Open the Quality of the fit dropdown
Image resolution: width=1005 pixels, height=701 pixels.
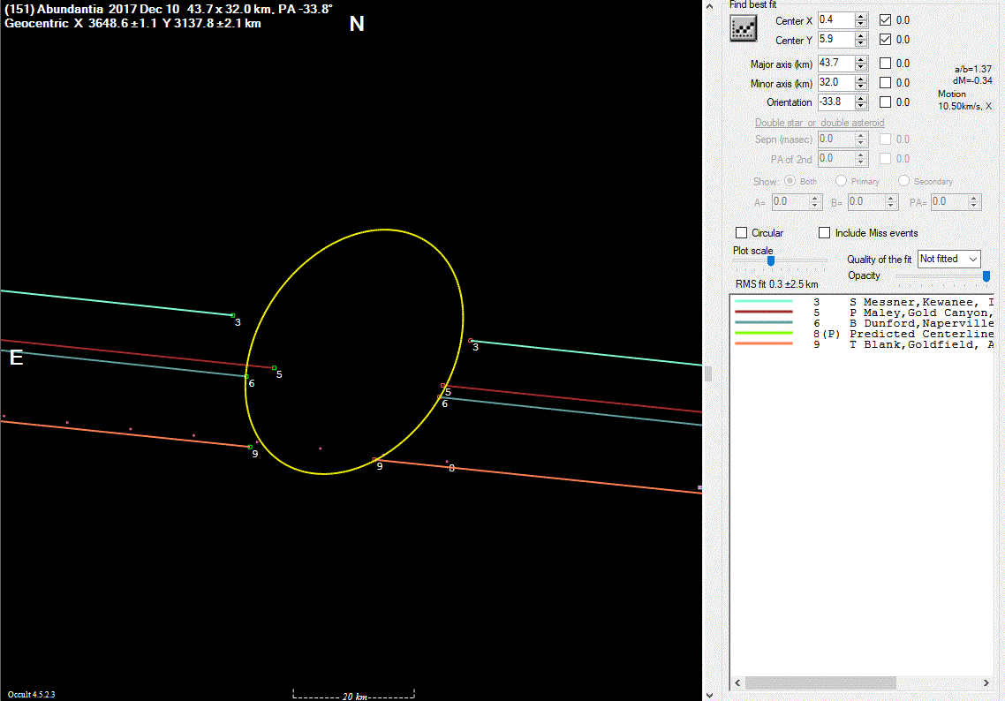[x=948, y=259]
